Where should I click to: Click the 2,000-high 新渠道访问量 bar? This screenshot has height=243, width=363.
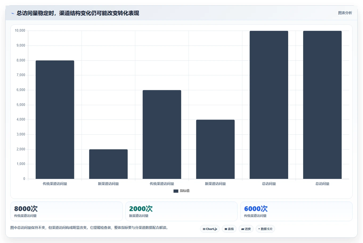pyautogui.click(x=108, y=164)
